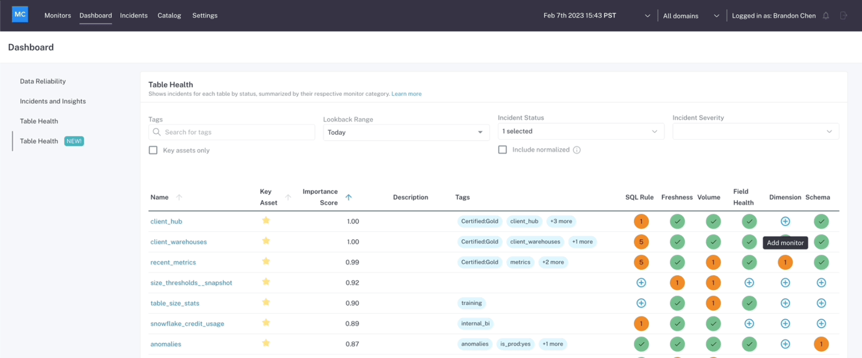Screen dimensions: 862x358
Task: Open the snowflake_credit_usage table link
Action: [187, 324]
